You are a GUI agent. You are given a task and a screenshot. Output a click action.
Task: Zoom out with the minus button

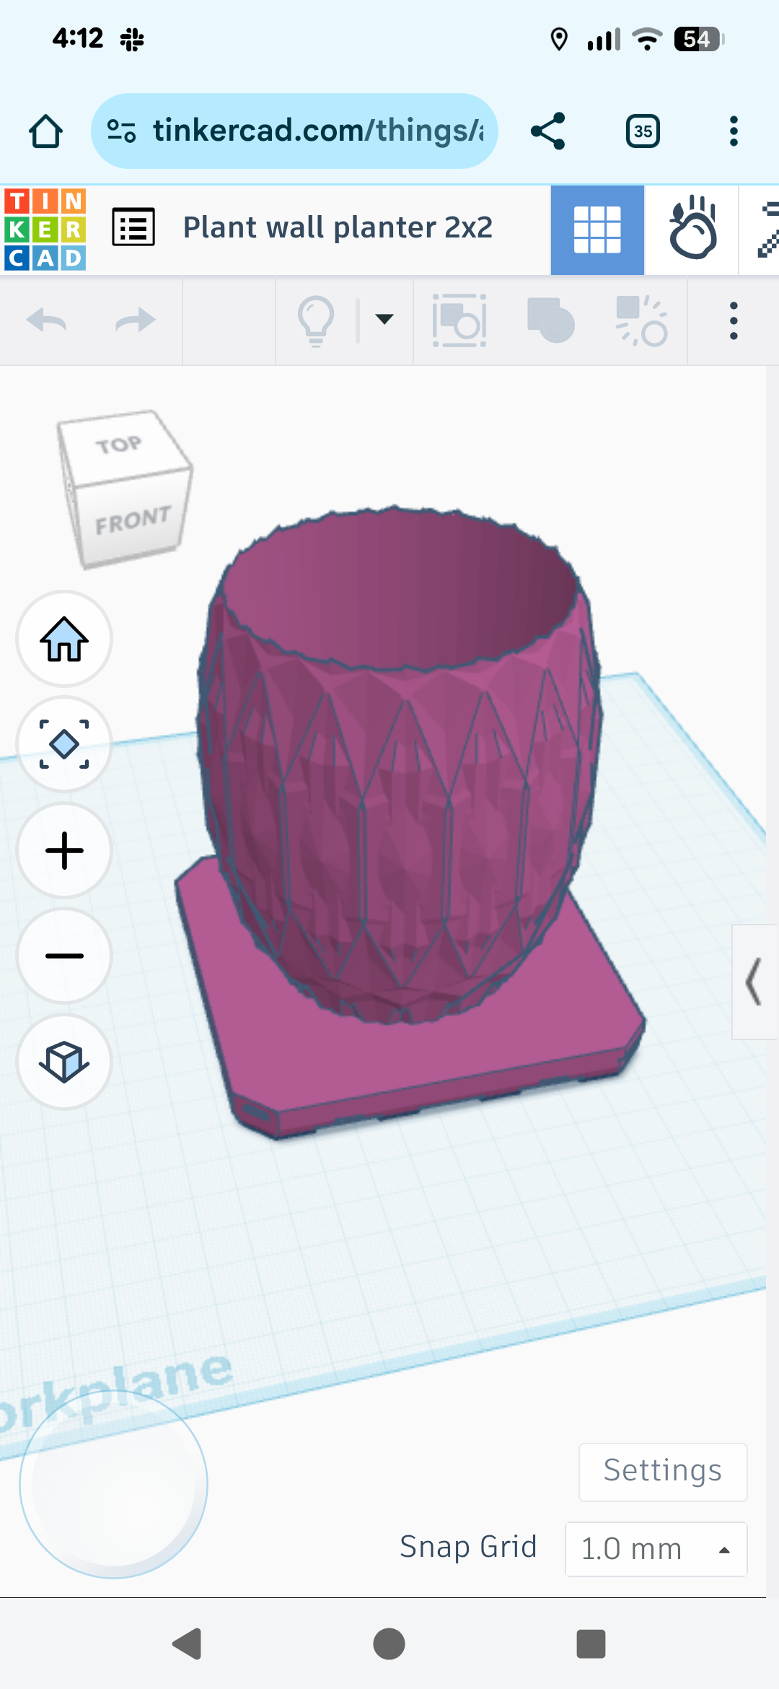[64, 956]
